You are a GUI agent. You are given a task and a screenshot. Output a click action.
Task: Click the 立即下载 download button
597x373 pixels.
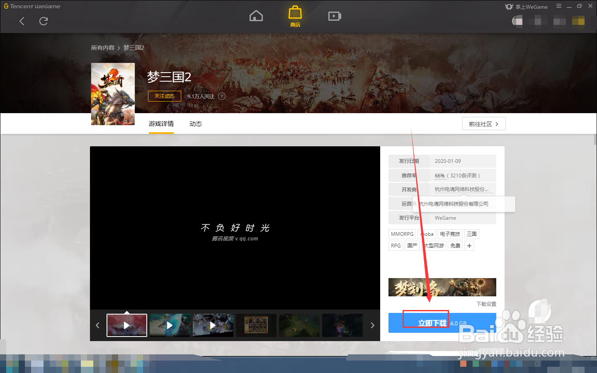pyautogui.click(x=442, y=323)
